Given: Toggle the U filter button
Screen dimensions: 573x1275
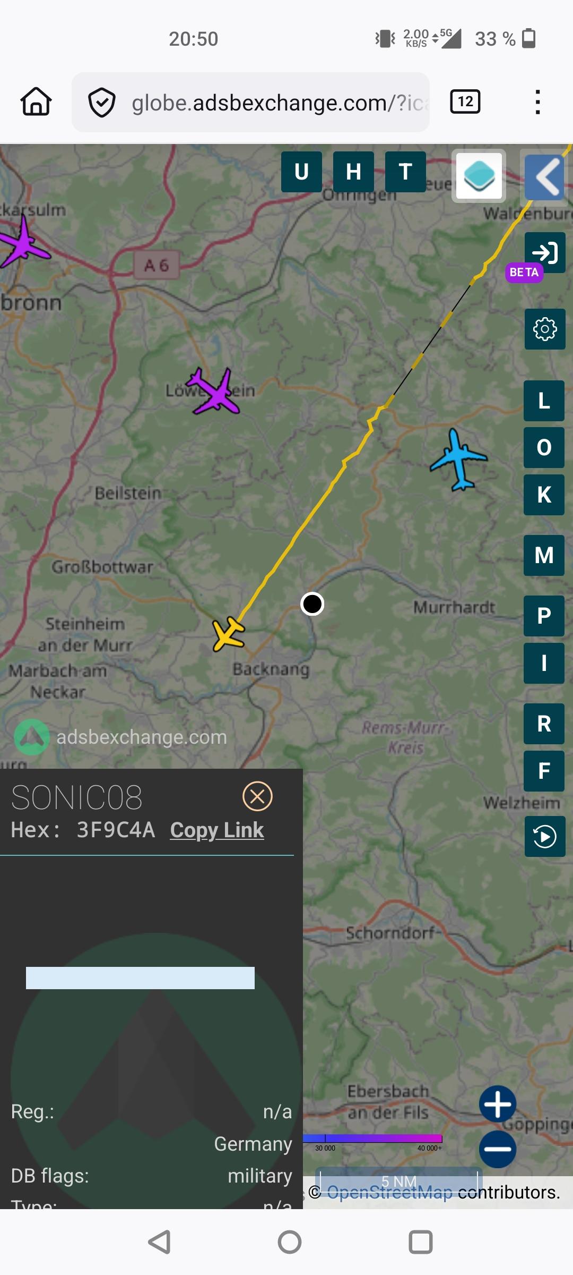Looking at the screenshot, I should click(301, 172).
